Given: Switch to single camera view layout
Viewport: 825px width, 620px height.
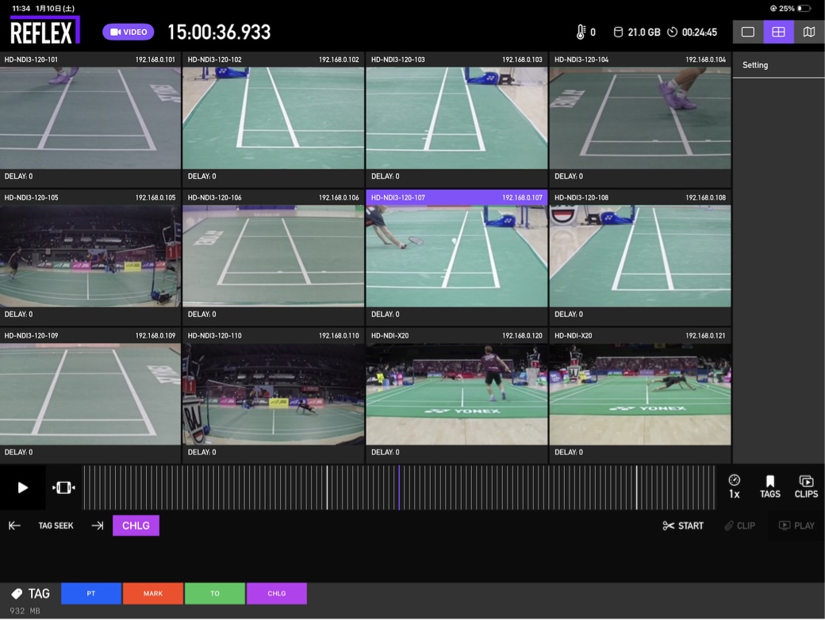Looking at the screenshot, I should click(747, 33).
